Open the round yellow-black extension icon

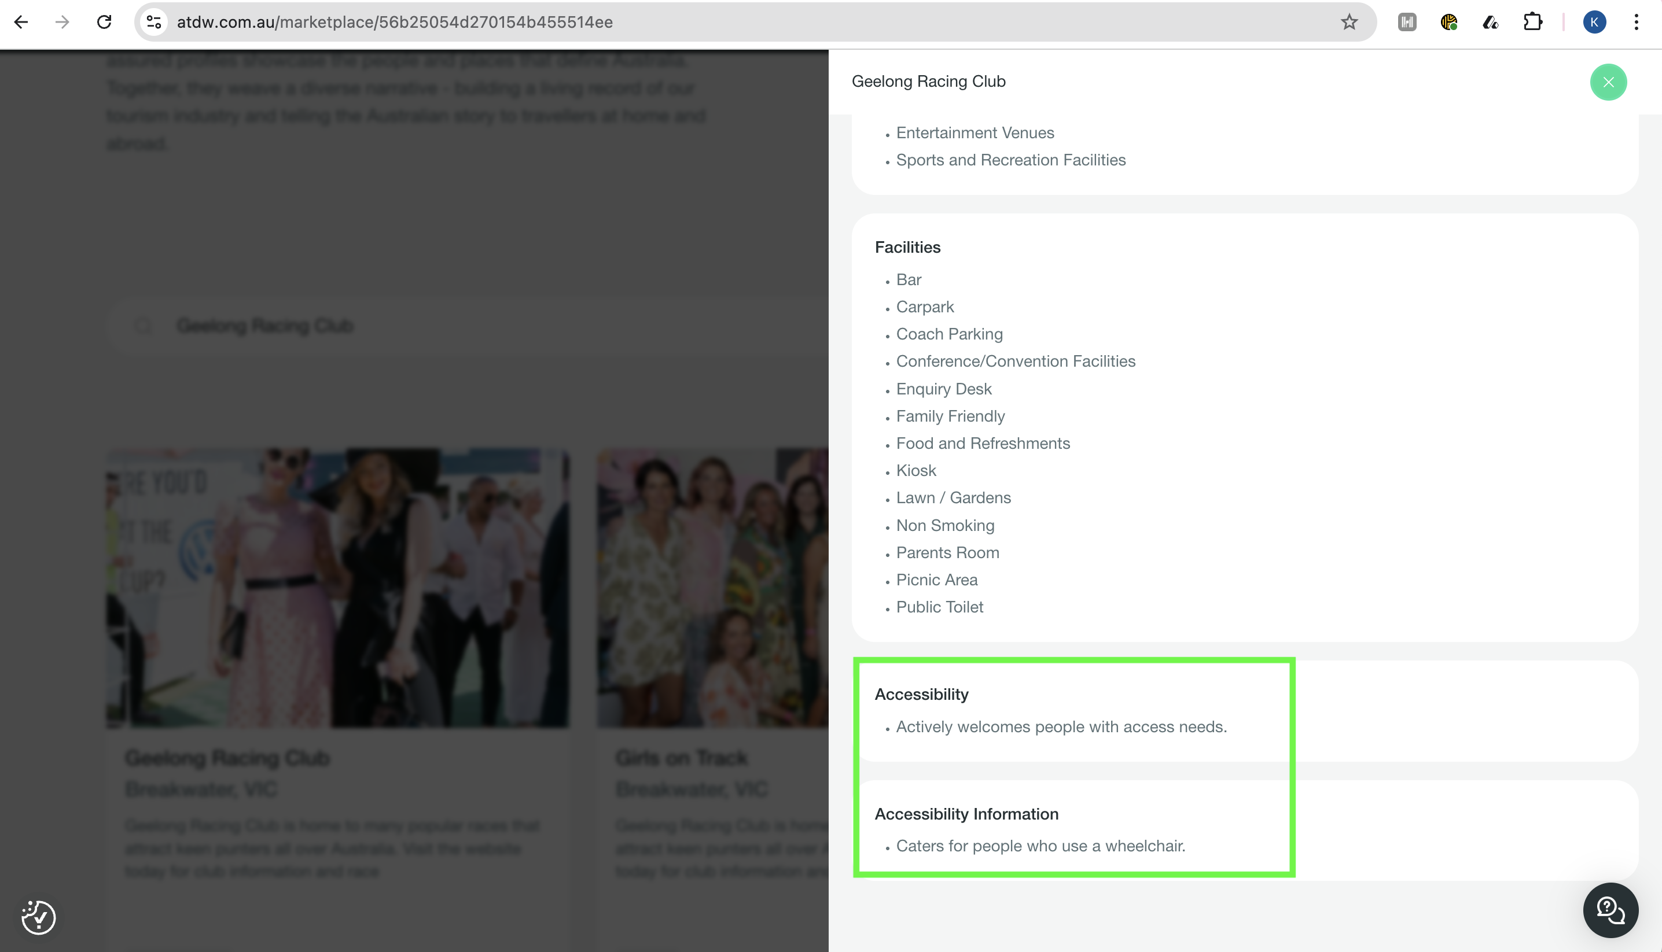(x=1449, y=22)
